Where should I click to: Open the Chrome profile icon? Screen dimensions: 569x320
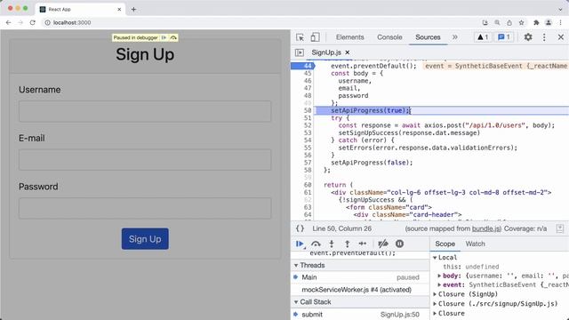tap(549, 22)
